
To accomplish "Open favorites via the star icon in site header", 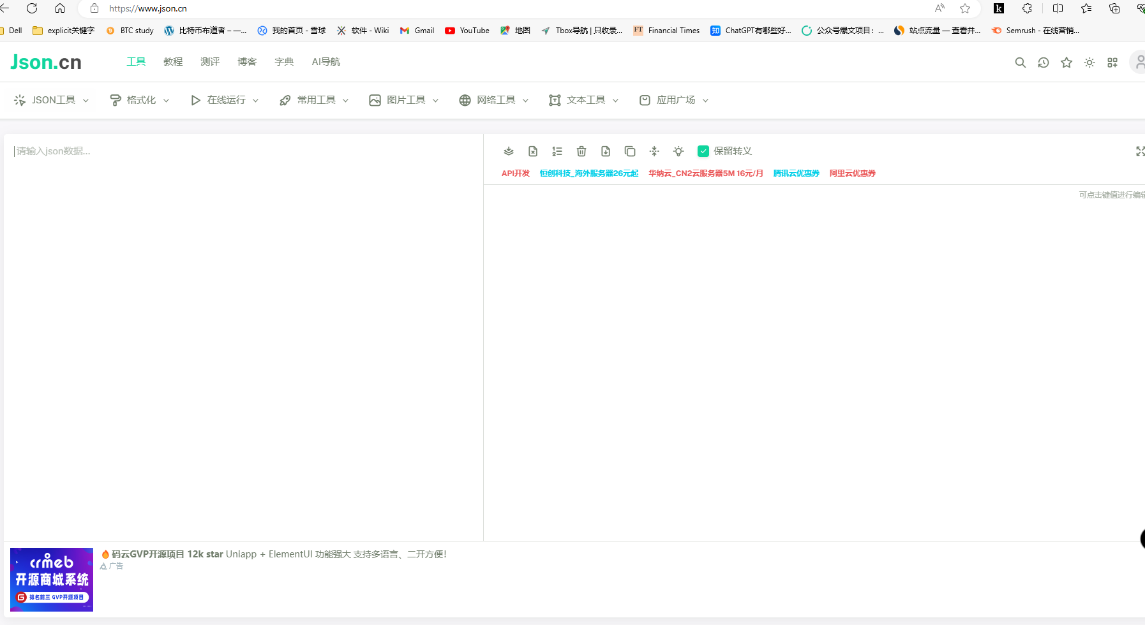I will [1066, 62].
